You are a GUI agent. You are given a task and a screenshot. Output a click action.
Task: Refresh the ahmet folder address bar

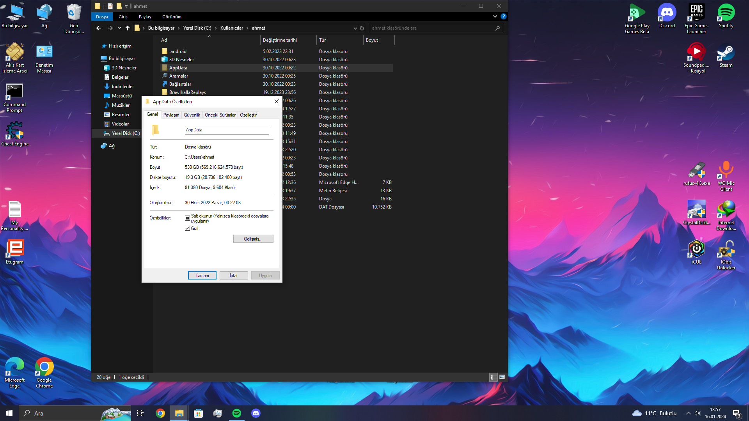362,28
